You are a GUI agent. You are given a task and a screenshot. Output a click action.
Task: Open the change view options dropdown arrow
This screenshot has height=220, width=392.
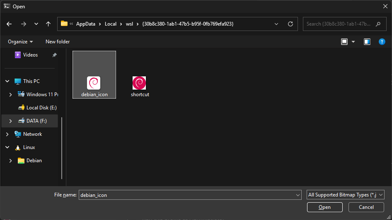(x=353, y=42)
